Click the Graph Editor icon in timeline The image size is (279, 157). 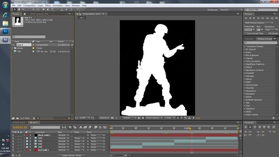(x=105, y=127)
